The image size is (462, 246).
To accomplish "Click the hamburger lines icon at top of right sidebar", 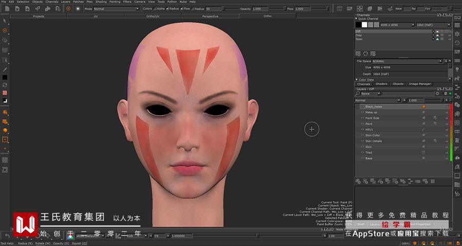I will pyautogui.click(x=457, y=26).
